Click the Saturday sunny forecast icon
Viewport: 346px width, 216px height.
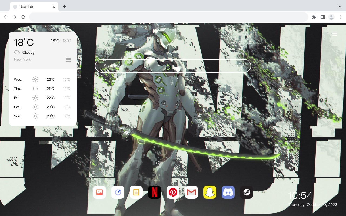(x=35, y=107)
